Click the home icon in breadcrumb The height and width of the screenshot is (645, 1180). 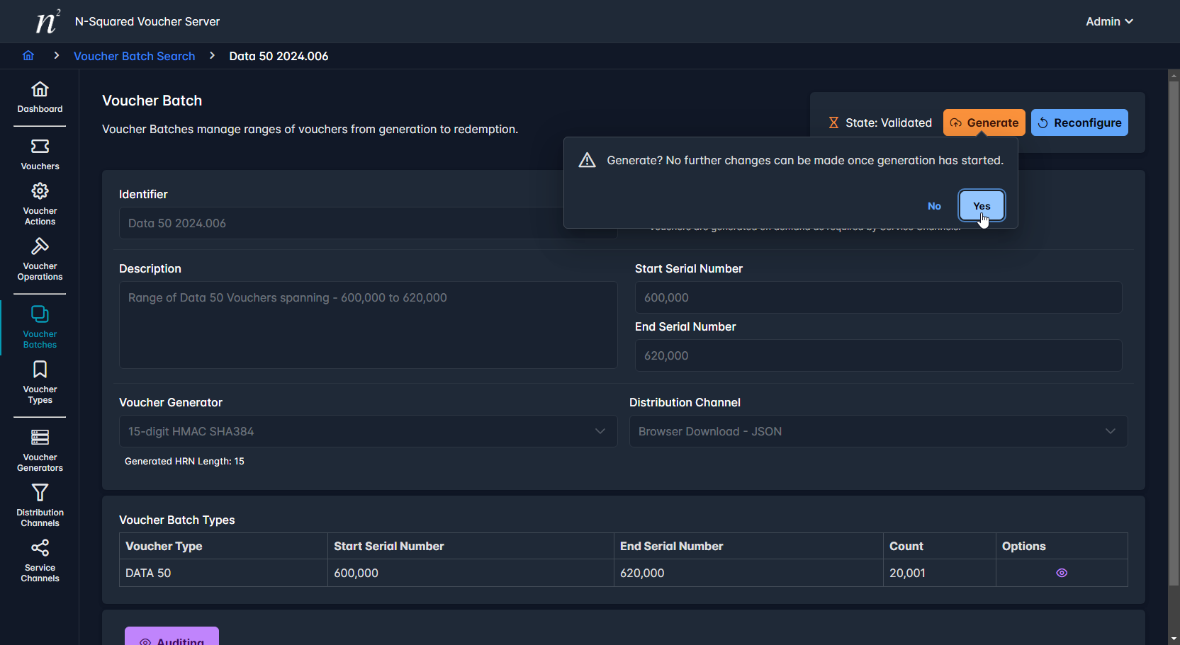click(x=28, y=56)
